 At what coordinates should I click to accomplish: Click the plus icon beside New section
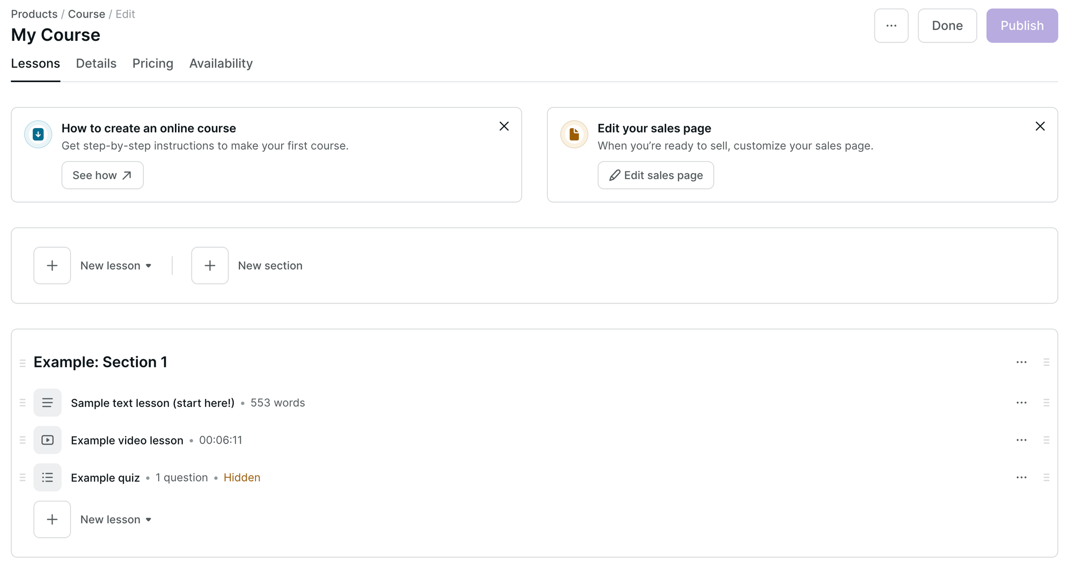click(210, 265)
